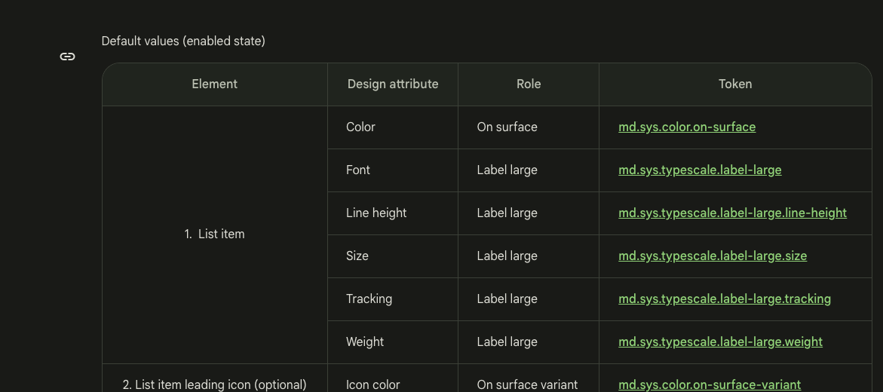Open md.sys.color.on-surface token link
The height and width of the screenshot is (392, 883).
[x=686, y=127]
